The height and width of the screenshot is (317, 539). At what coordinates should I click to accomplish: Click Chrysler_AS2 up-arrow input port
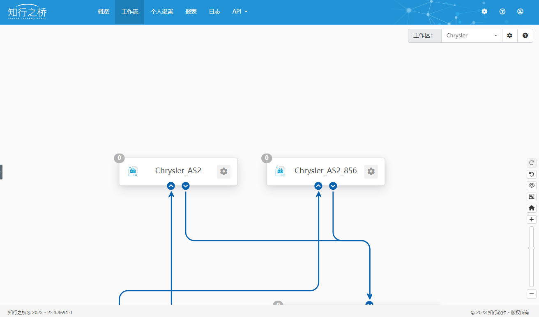coord(171,186)
